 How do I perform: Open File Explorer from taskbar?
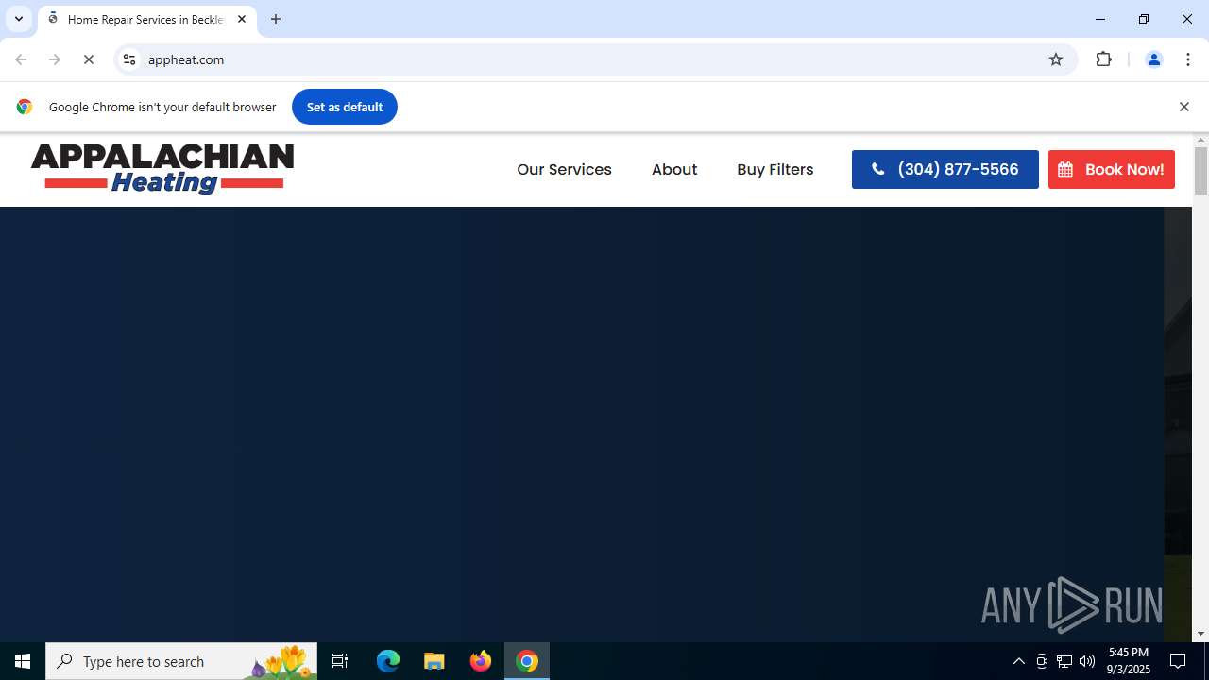point(434,661)
